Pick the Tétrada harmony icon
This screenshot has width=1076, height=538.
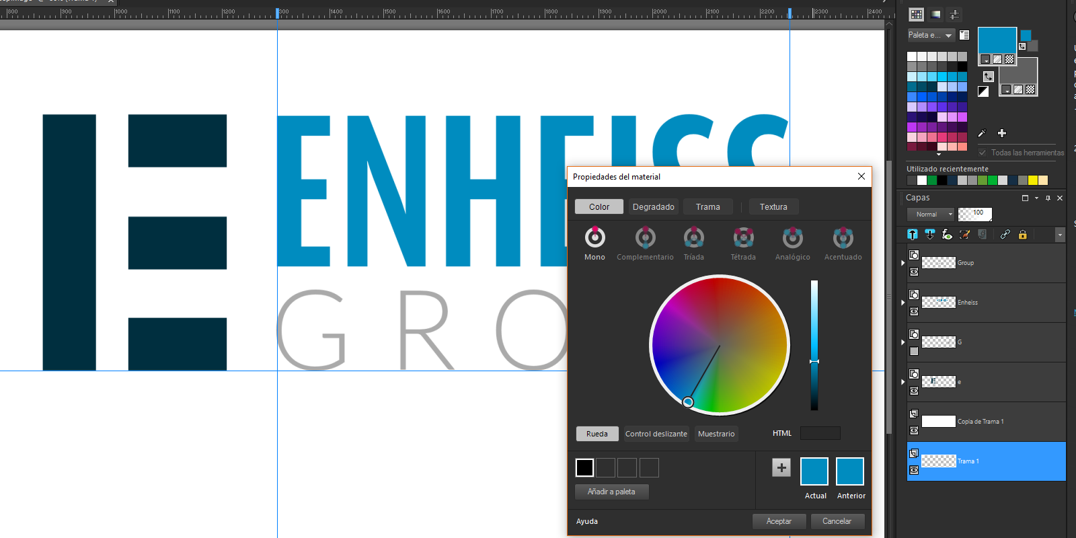[x=743, y=238]
